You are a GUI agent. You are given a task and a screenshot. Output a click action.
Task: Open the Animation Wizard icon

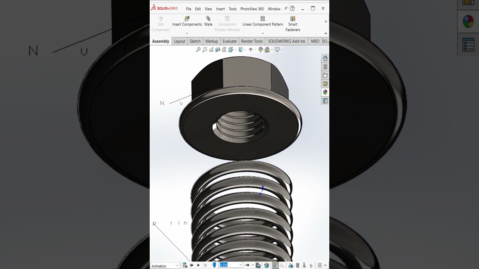[266, 265]
